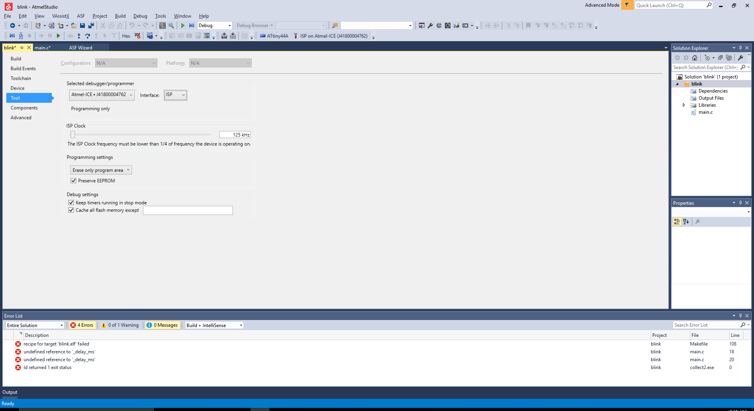Switch to the main.c* tab

[42, 48]
